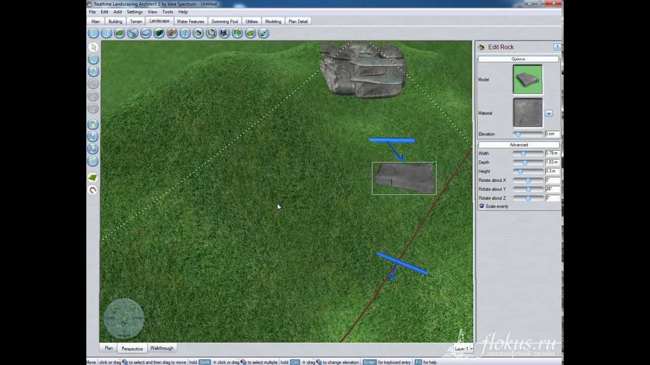
Task: Click the Rotate about Y slider
Action: [527, 189]
